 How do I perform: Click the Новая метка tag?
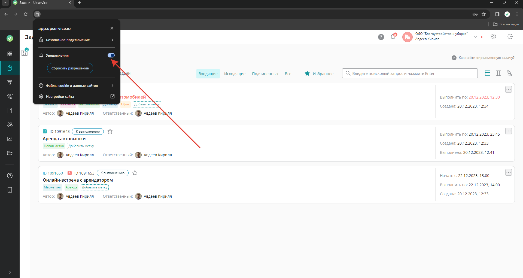coord(54,146)
